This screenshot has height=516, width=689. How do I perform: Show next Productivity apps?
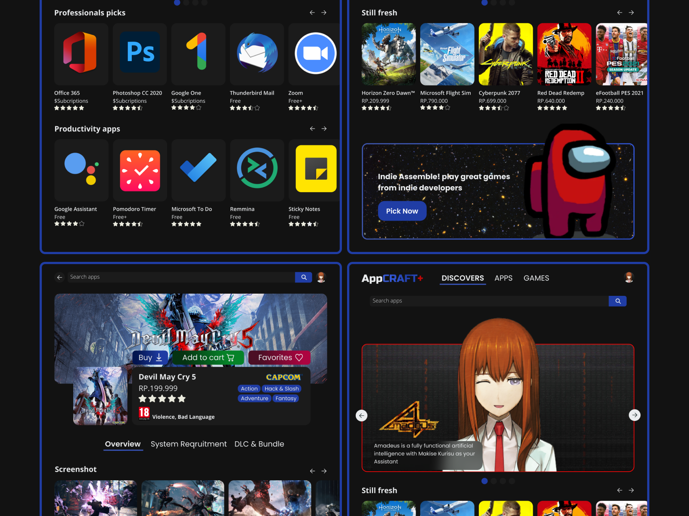coord(324,129)
